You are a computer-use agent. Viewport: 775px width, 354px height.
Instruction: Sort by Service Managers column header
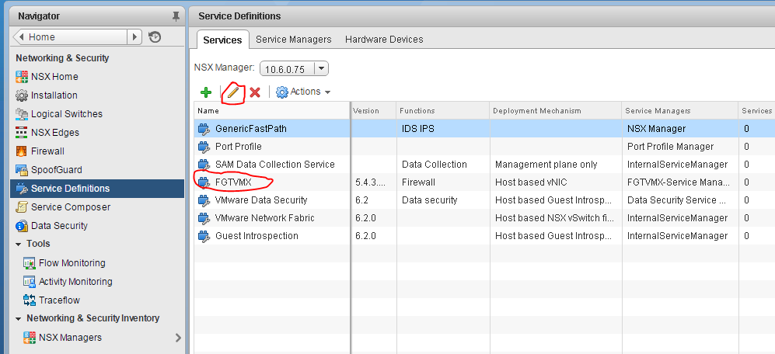coord(680,111)
